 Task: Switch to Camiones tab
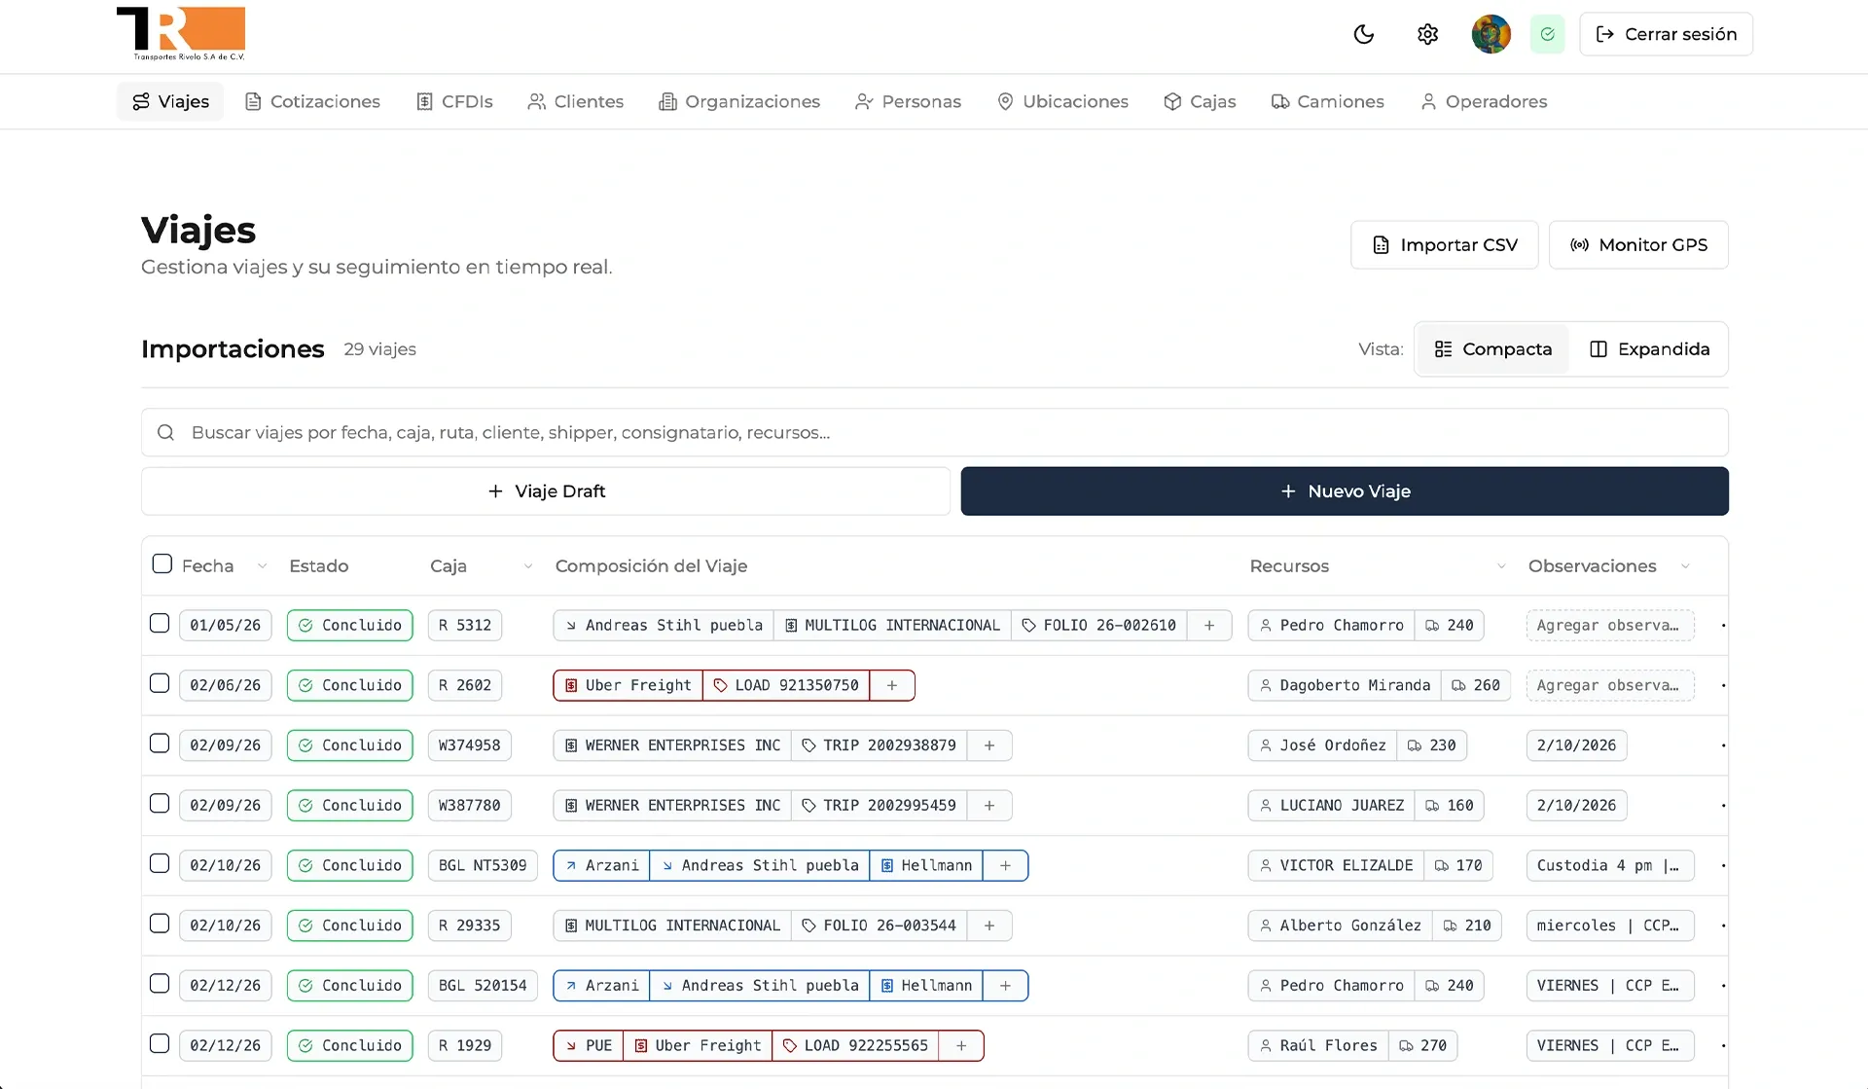point(1328,101)
